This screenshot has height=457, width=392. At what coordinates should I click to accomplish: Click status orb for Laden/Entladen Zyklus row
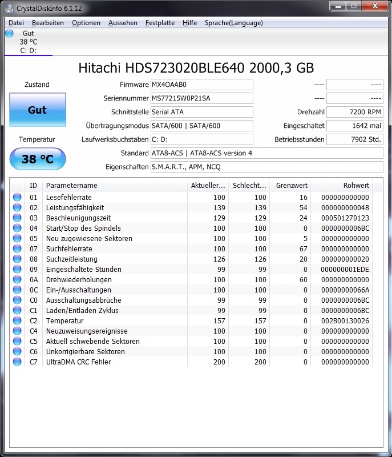pos(17,310)
